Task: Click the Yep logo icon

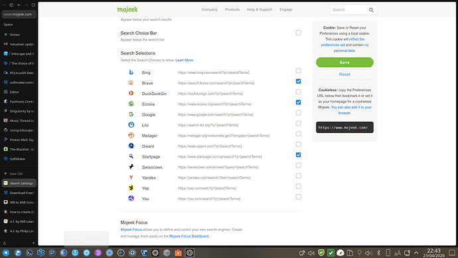Action: point(131,188)
